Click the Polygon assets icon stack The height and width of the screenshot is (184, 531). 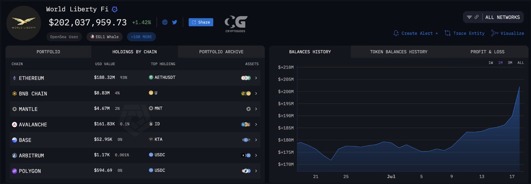[x=246, y=171]
